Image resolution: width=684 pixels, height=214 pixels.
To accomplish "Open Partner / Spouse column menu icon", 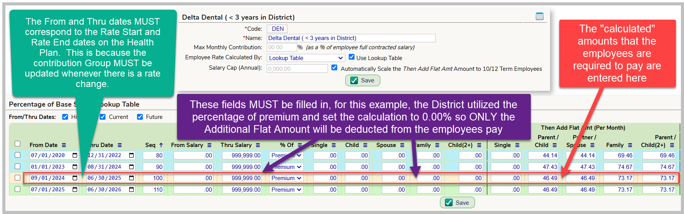I will coord(592,145).
